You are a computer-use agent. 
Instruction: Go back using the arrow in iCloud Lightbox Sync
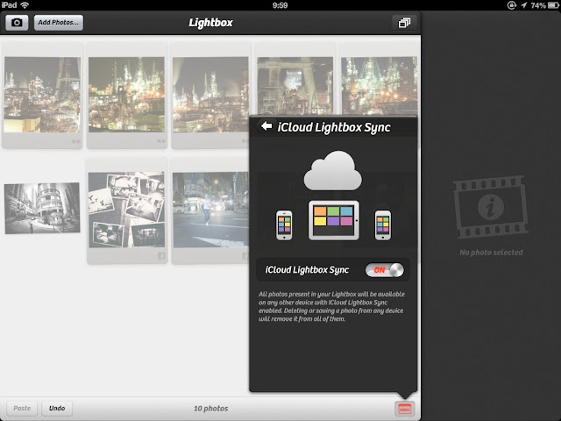tap(266, 126)
